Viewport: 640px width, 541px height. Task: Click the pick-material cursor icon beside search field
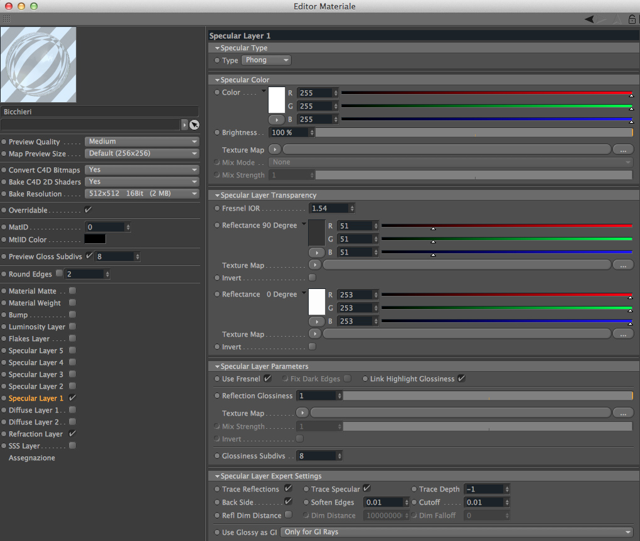(195, 125)
